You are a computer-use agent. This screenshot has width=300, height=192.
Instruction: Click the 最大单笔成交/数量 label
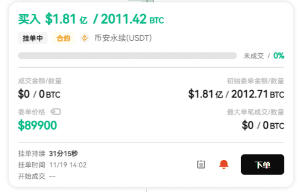[x=255, y=112]
